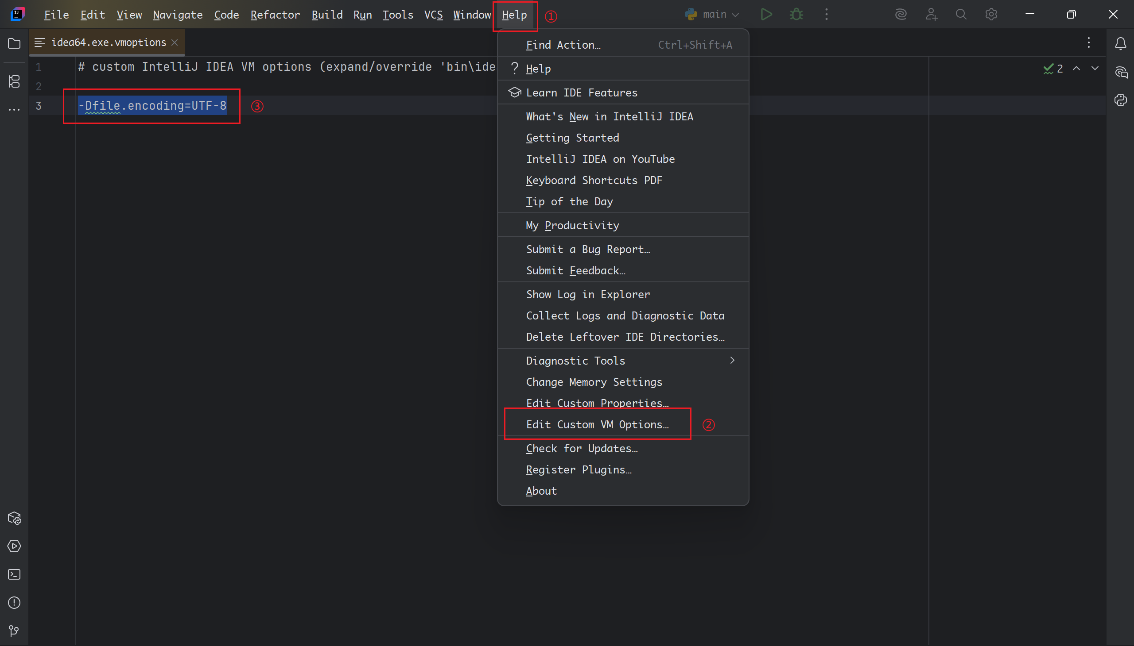Open the Project tool window folder icon

tap(14, 43)
